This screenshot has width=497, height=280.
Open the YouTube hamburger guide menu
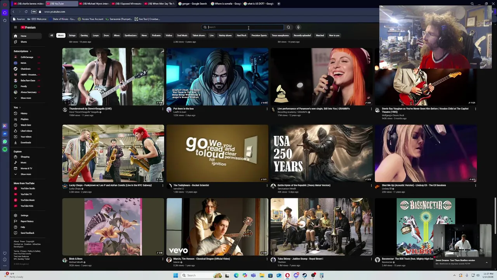pyautogui.click(x=16, y=27)
